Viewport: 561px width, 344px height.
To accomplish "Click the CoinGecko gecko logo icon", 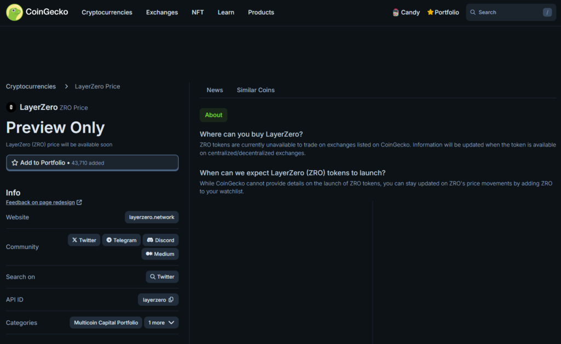I will click(x=14, y=12).
